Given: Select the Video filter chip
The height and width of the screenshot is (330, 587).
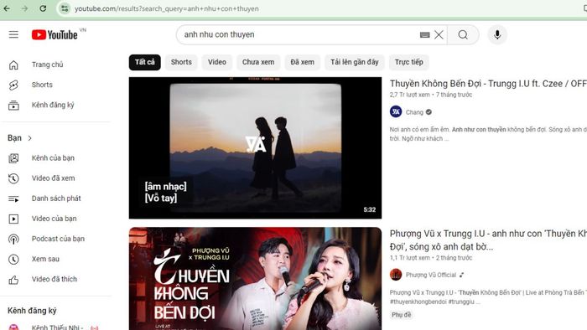Looking at the screenshot, I should (217, 62).
